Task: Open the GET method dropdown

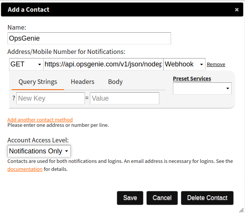Action: (x=26, y=65)
